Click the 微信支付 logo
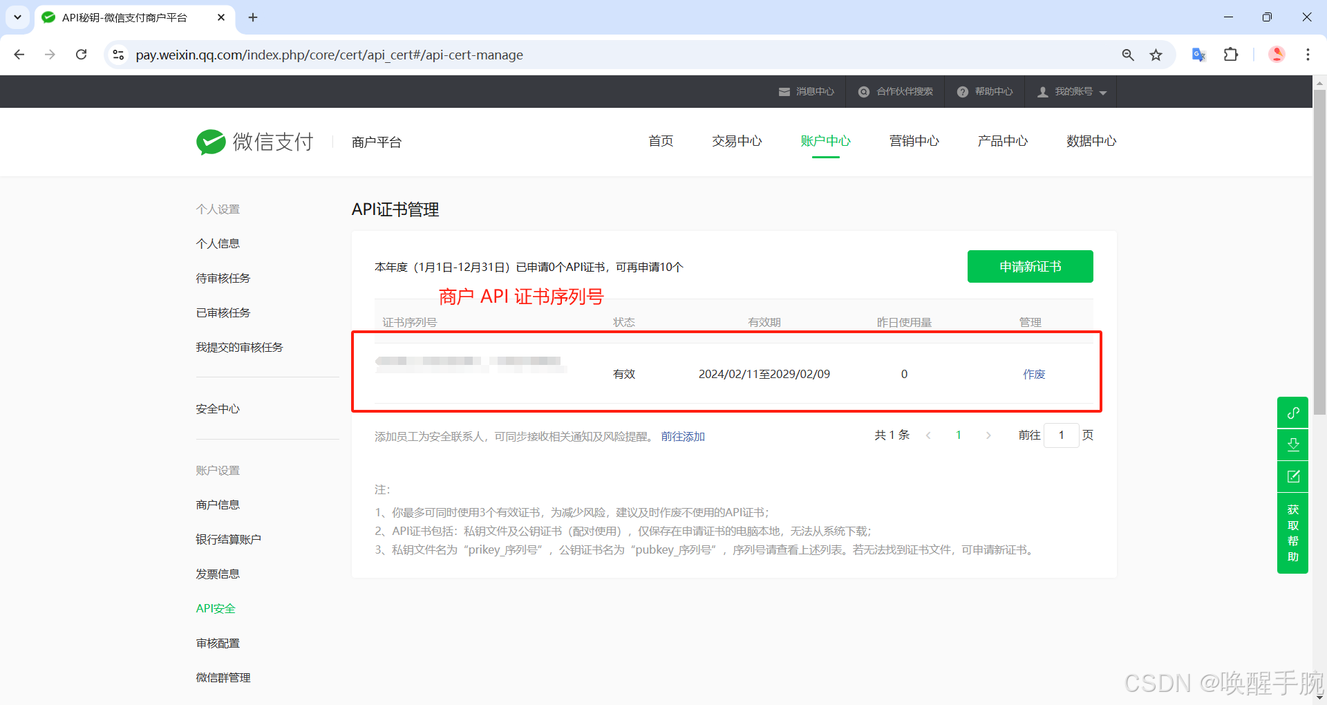The image size is (1327, 705). (254, 142)
